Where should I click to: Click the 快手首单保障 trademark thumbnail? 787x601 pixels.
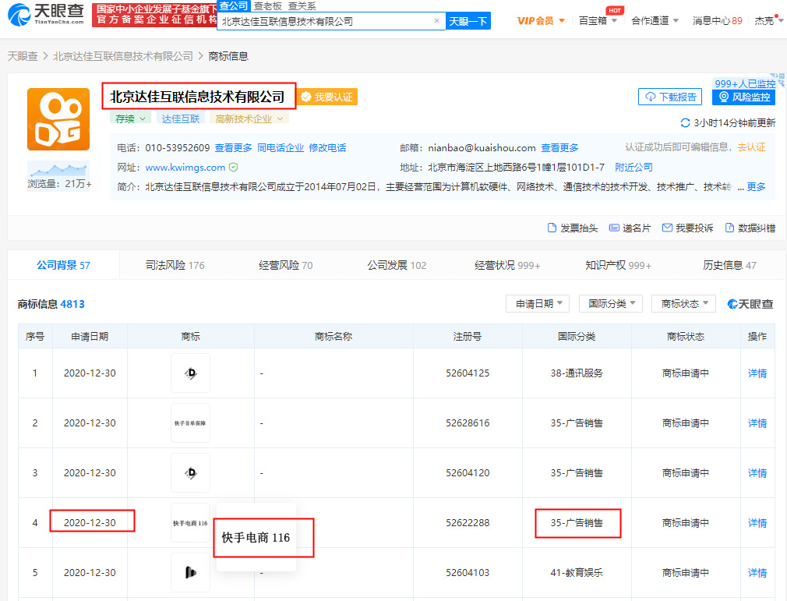tap(190, 422)
